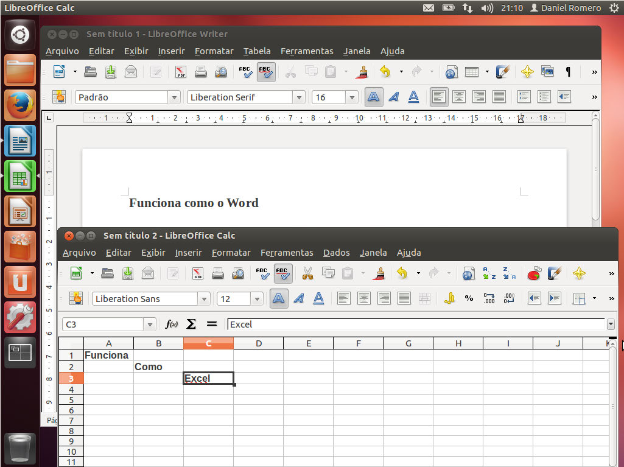Open the Padrão paragraph style dropdown
Viewport: 624px width, 467px height.
pos(175,97)
